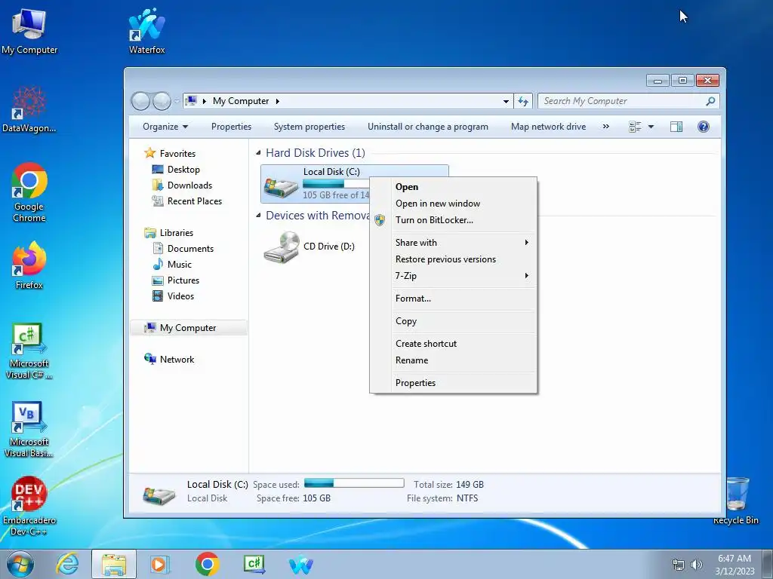Click the change view icon
This screenshot has height=579, width=773.
click(x=635, y=127)
